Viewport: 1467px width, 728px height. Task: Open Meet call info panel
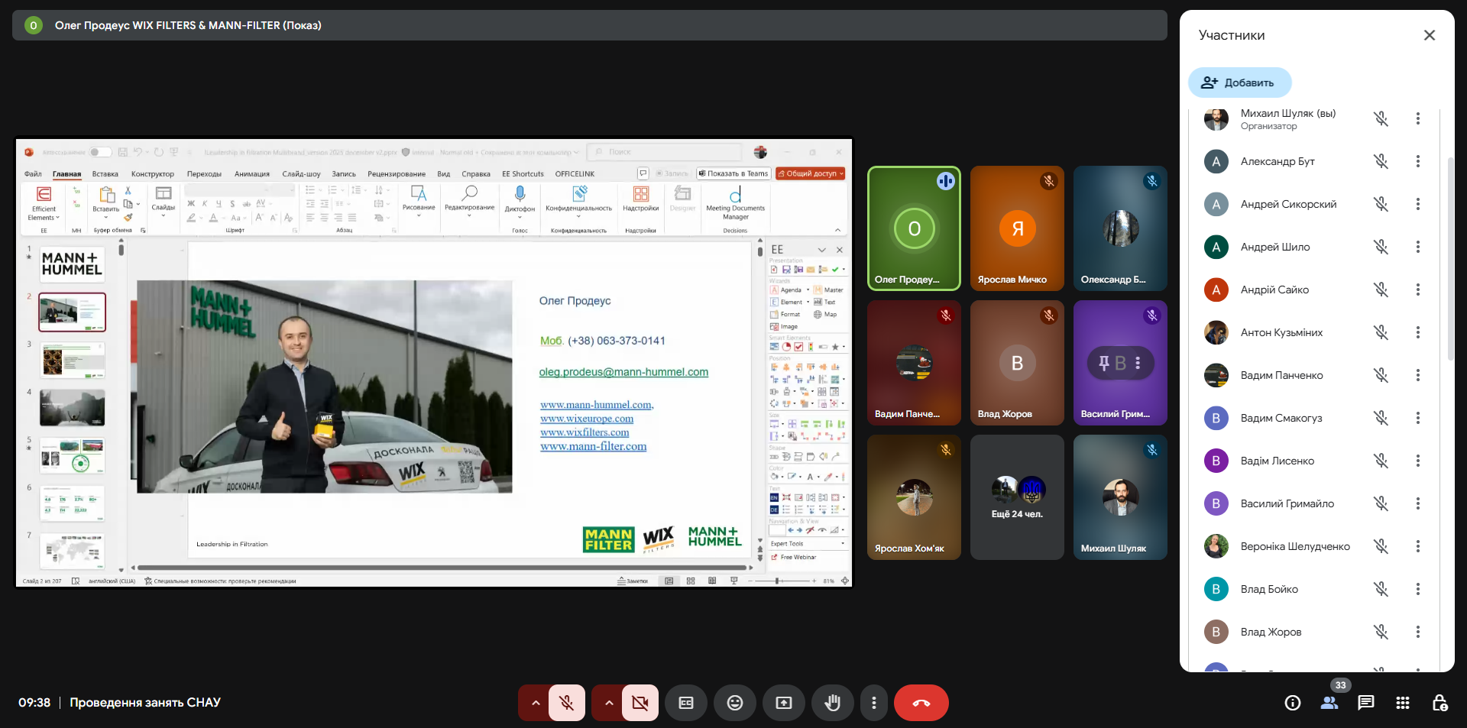1293,703
